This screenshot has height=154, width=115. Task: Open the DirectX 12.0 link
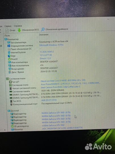[x=45, y=58]
